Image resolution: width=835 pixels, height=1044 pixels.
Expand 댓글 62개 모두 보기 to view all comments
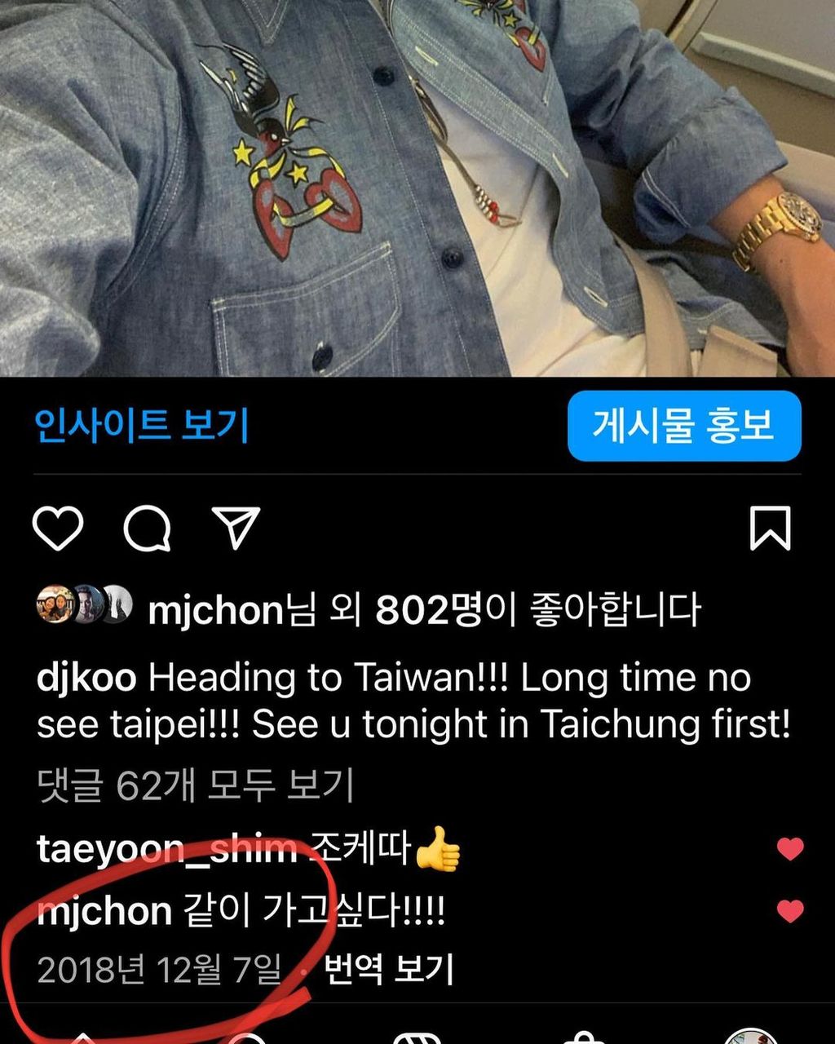(195, 785)
